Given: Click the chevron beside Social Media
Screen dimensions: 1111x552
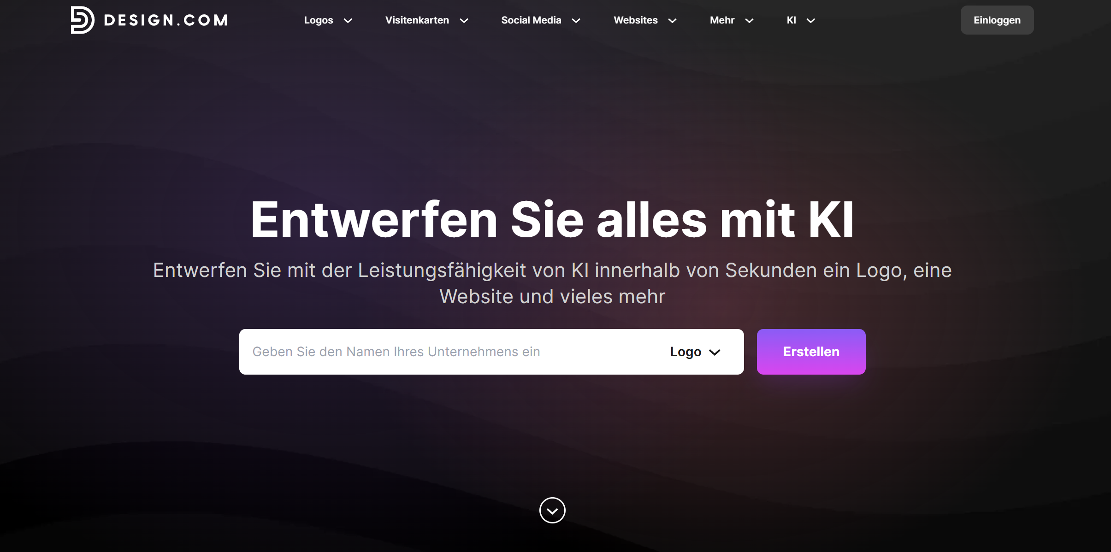Looking at the screenshot, I should (576, 21).
